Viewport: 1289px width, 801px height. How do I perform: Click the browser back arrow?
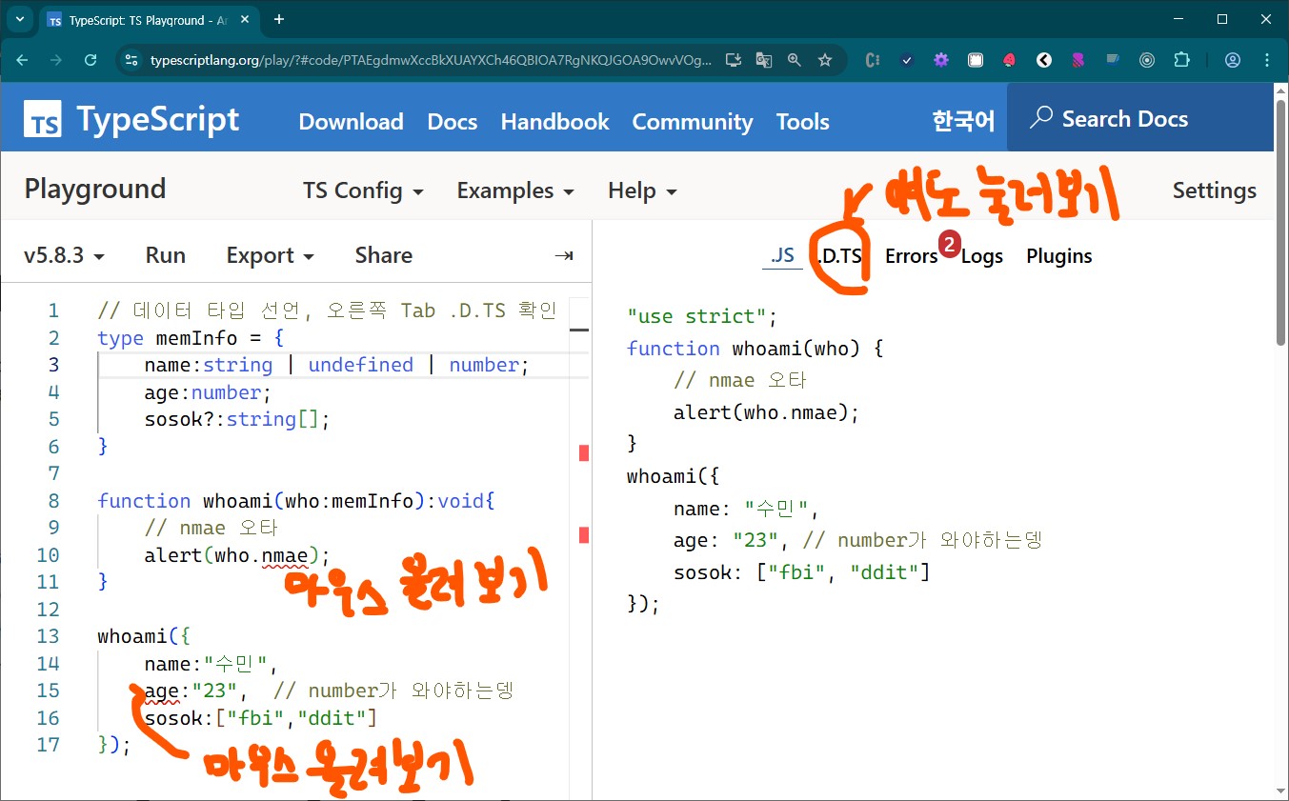click(22, 60)
